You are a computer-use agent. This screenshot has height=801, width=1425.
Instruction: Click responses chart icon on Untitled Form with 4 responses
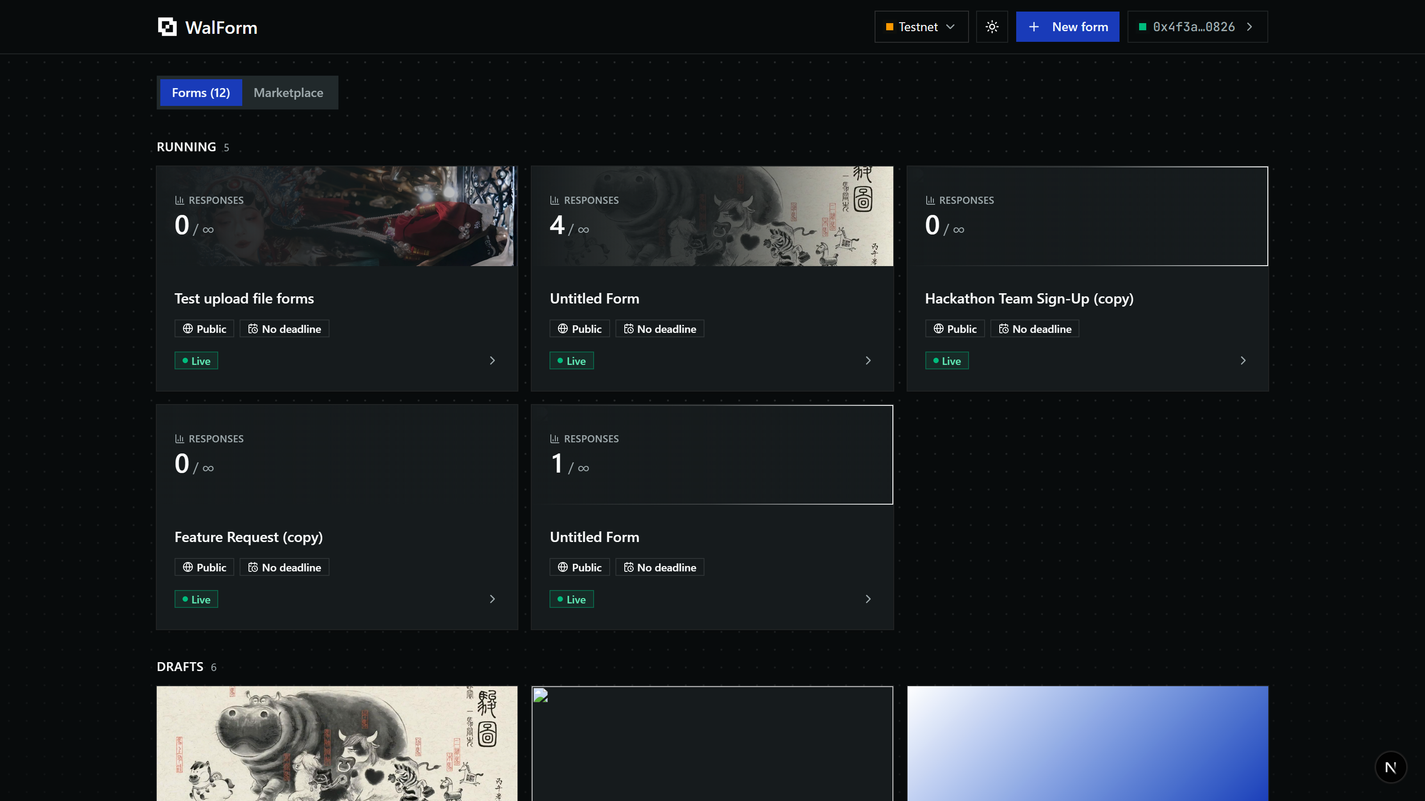(554, 200)
